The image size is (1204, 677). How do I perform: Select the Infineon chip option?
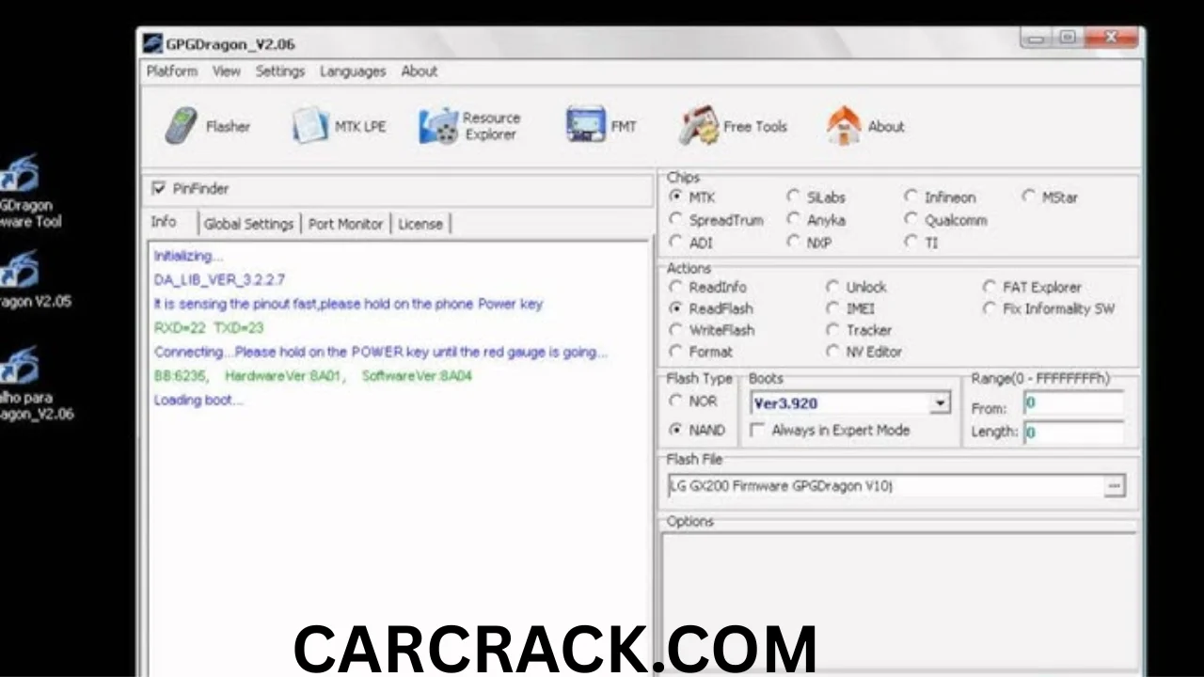[911, 197]
